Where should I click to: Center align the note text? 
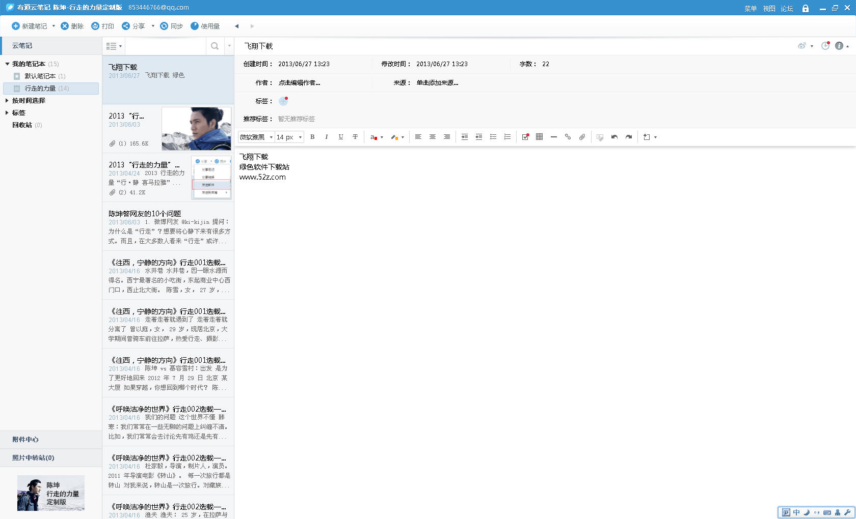[x=433, y=137]
